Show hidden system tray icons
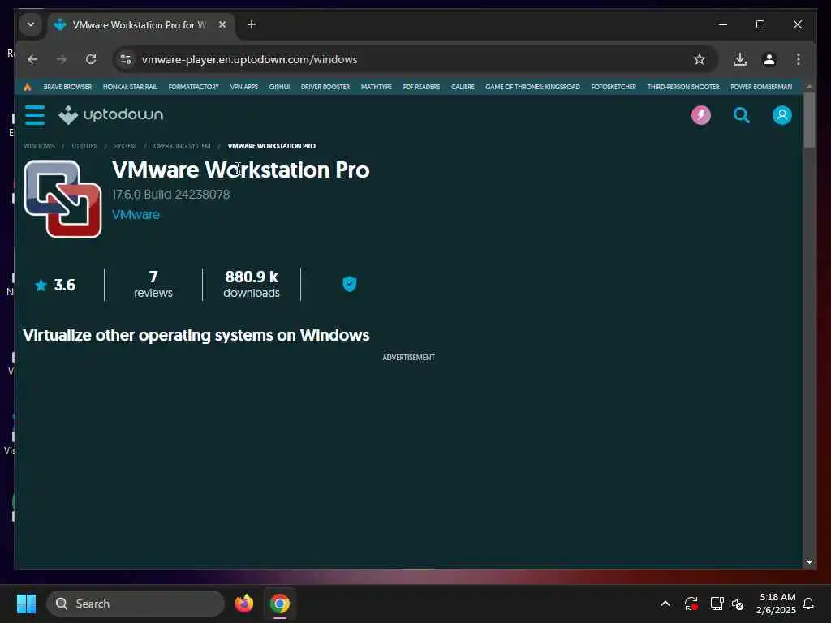The width and height of the screenshot is (831, 623). [x=665, y=604]
